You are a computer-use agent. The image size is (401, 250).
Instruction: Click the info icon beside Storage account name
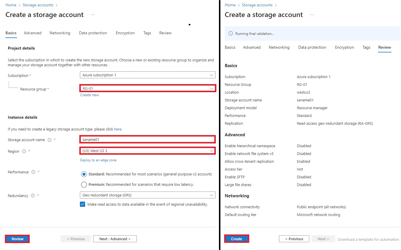pyautogui.click(x=49, y=140)
